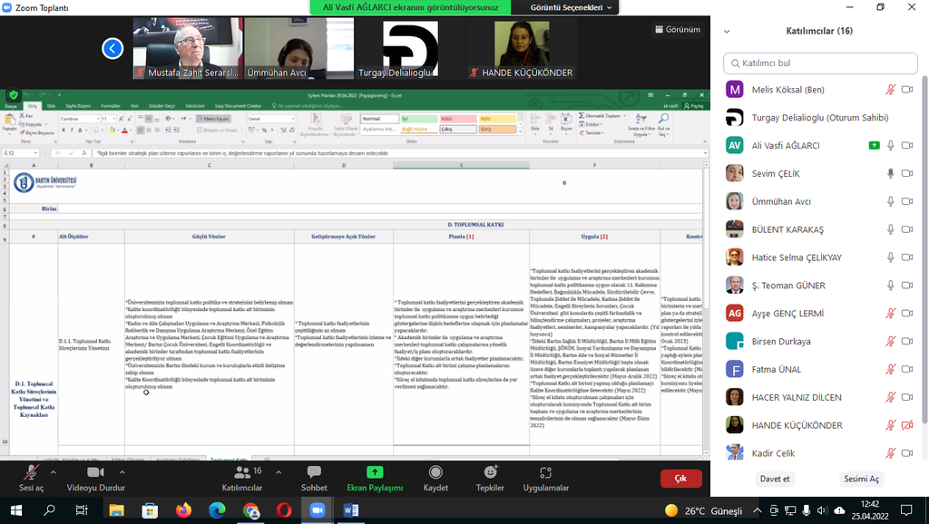The height and width of the screenshot is (524, 929).
Task: Open the Katılımcılar participants icon in toolbar
Action: (241, 472)
